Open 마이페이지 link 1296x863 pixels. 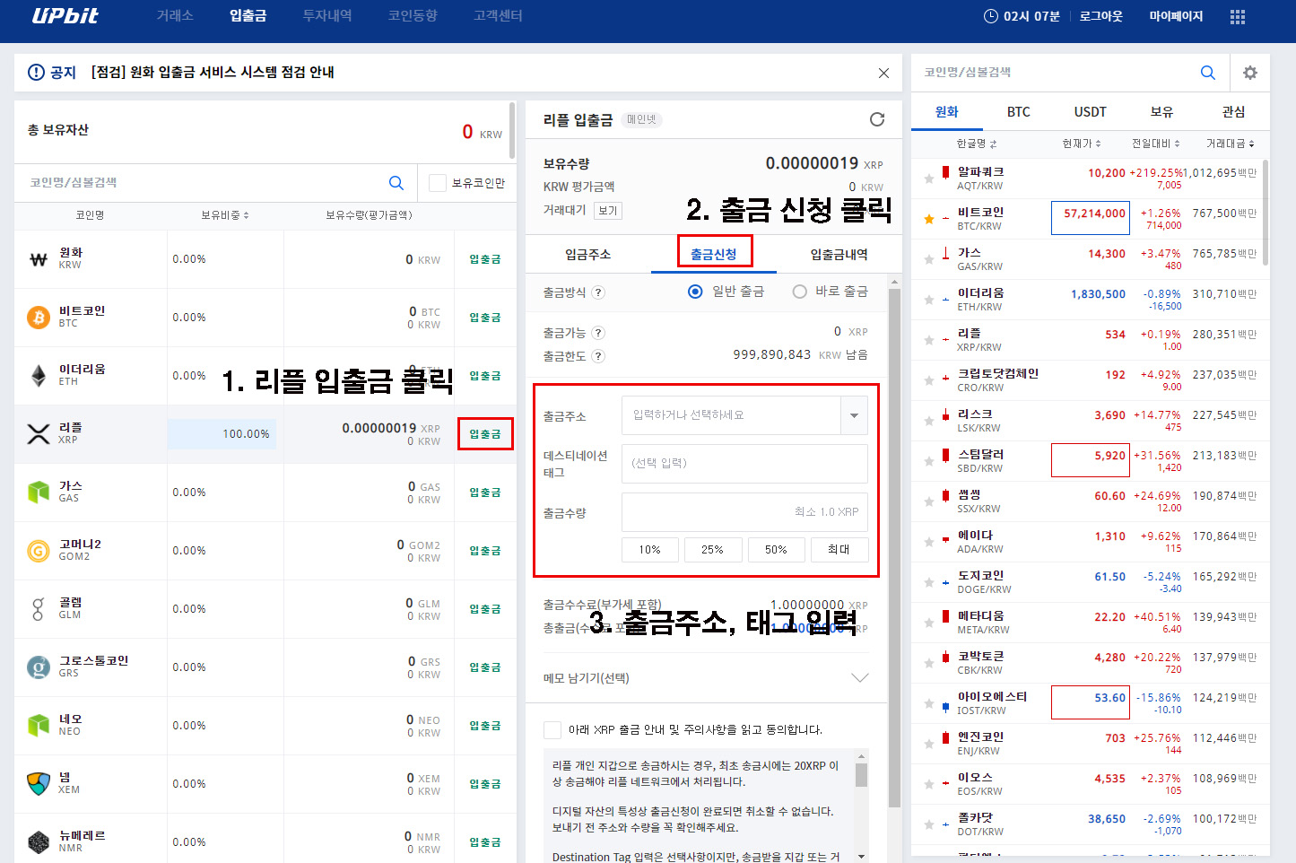(1176, 16)
